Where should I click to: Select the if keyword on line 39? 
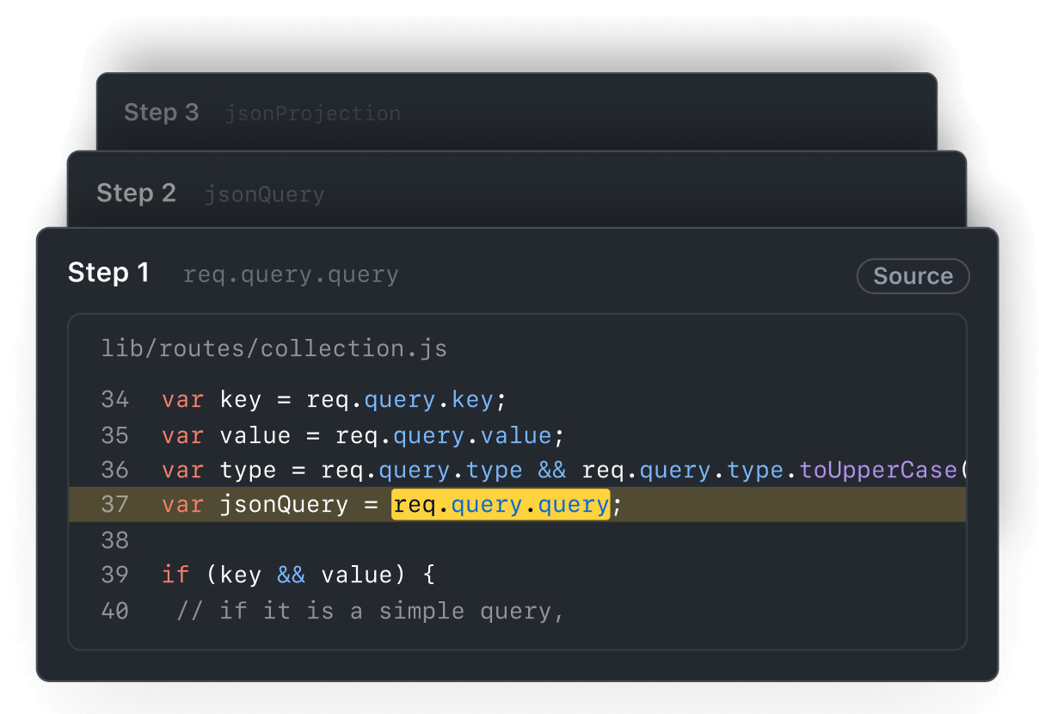tap(175, 574)
